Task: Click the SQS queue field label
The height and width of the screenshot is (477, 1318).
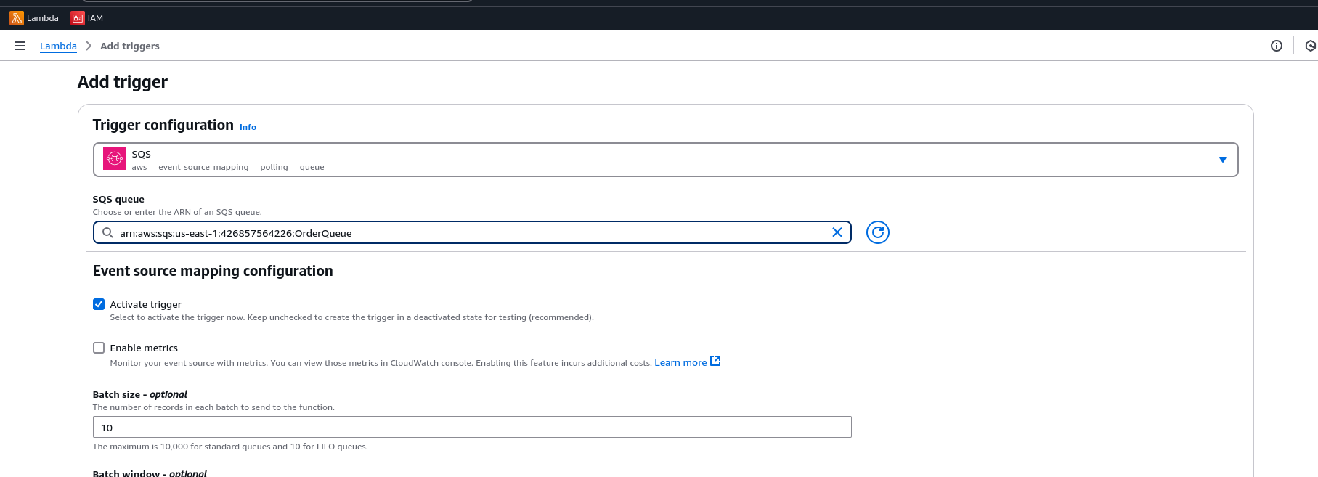Action: [118, 199]
